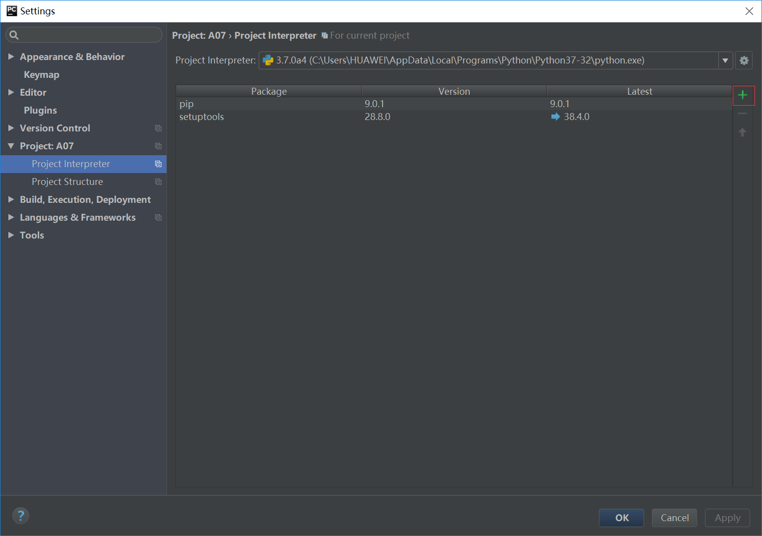
Task: Click the upgrade package arrow icon
Action: point(743,132)
